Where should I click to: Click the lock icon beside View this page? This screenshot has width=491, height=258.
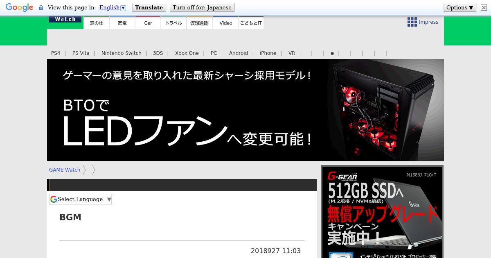[41, 7]
